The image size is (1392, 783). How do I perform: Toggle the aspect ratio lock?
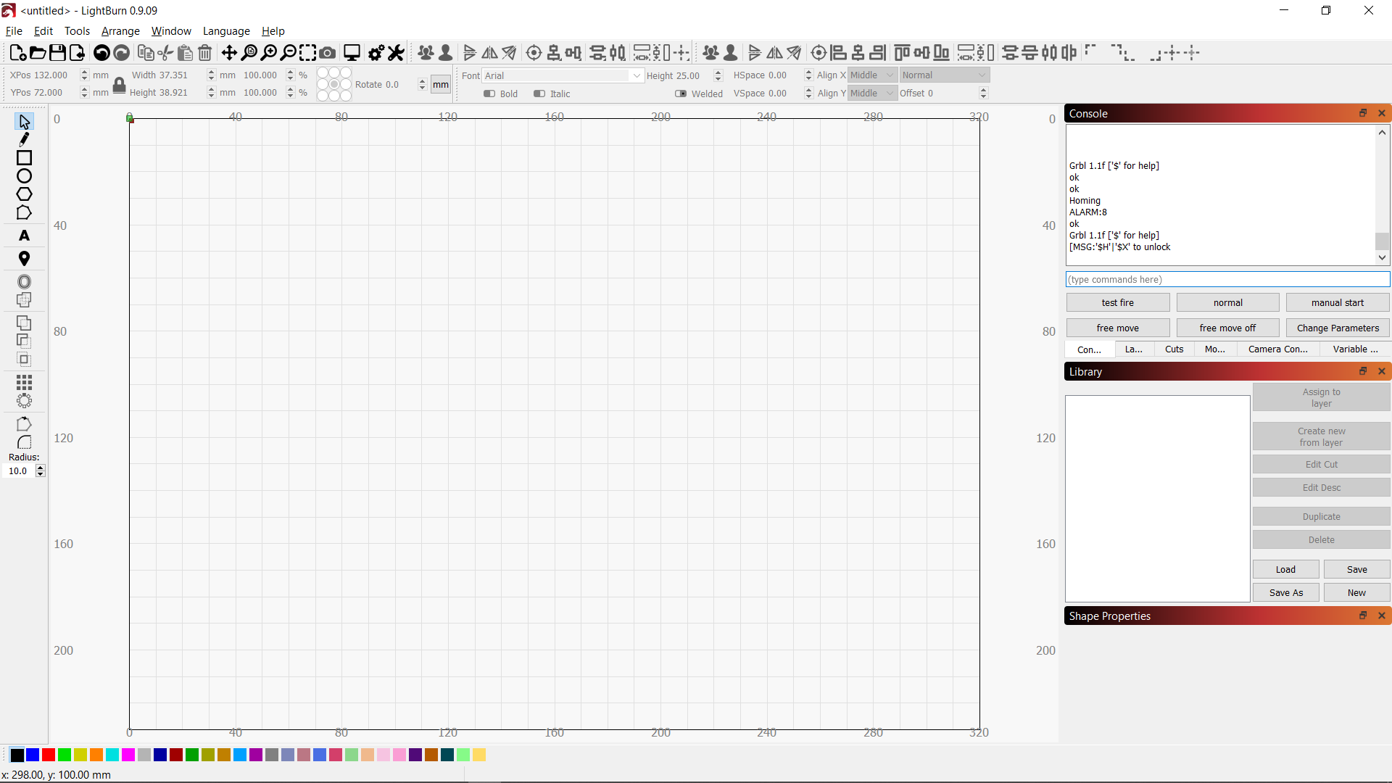click(x=120, y=84)
